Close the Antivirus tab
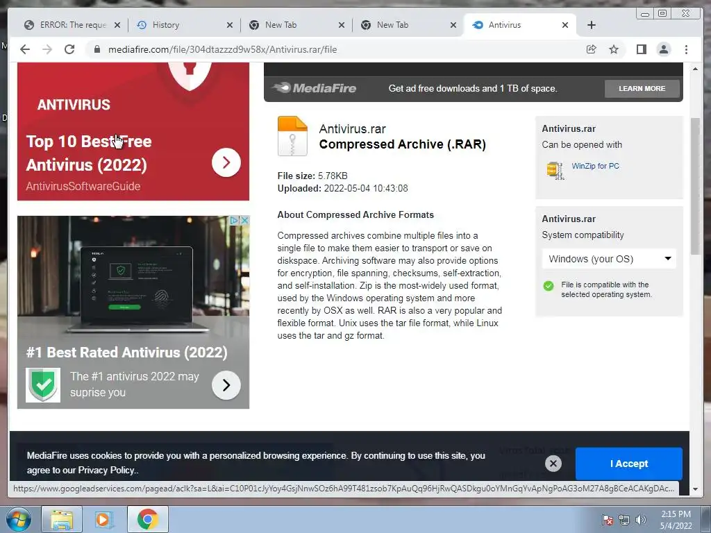Image resolution: width=711 pixels, height=533 pixels. point(565,25)
